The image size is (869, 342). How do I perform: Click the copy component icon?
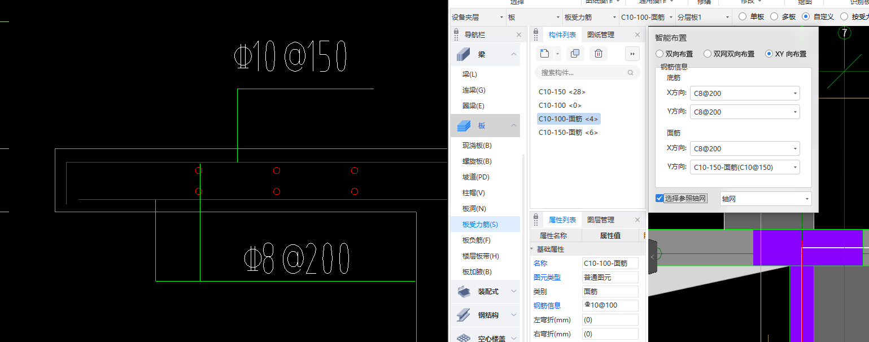pos(575,54)
